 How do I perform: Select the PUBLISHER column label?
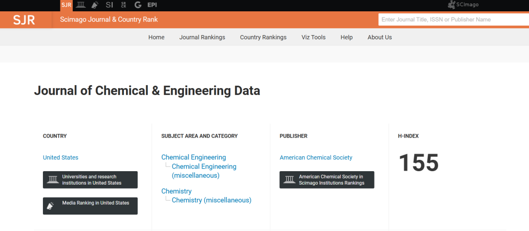(x=293, y=136)
